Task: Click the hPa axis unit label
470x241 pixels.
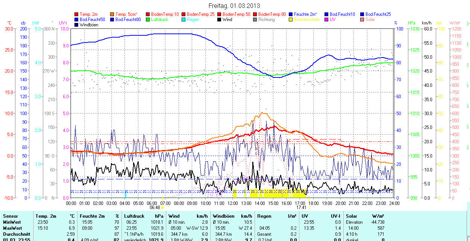Action: click(x=411, y=23)
